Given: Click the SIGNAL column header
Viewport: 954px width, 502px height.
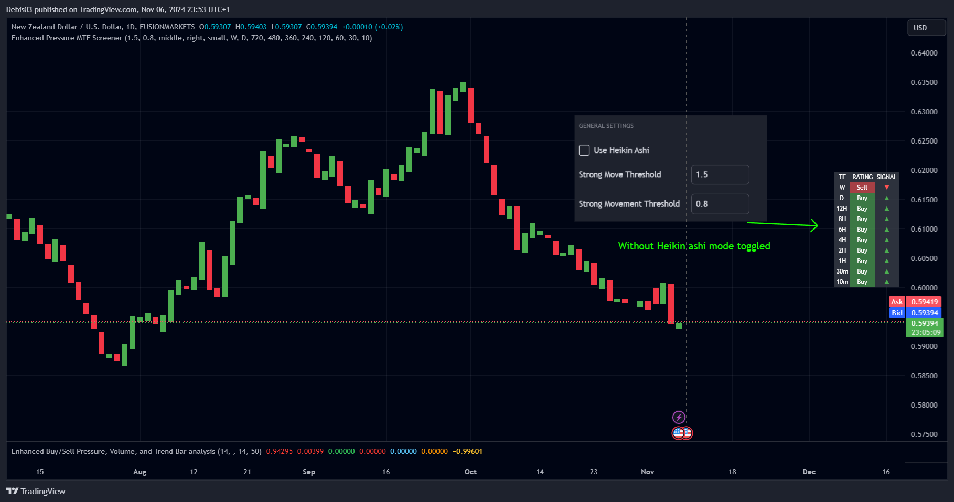Looking at the screenshot, I should (887, 177).
